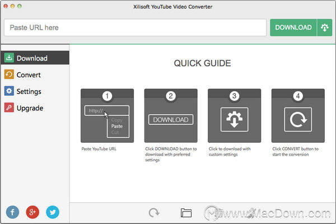The width and height of the screenshot is (336, 224).
Task: Close the window with the red button
Action: point(6,6)
